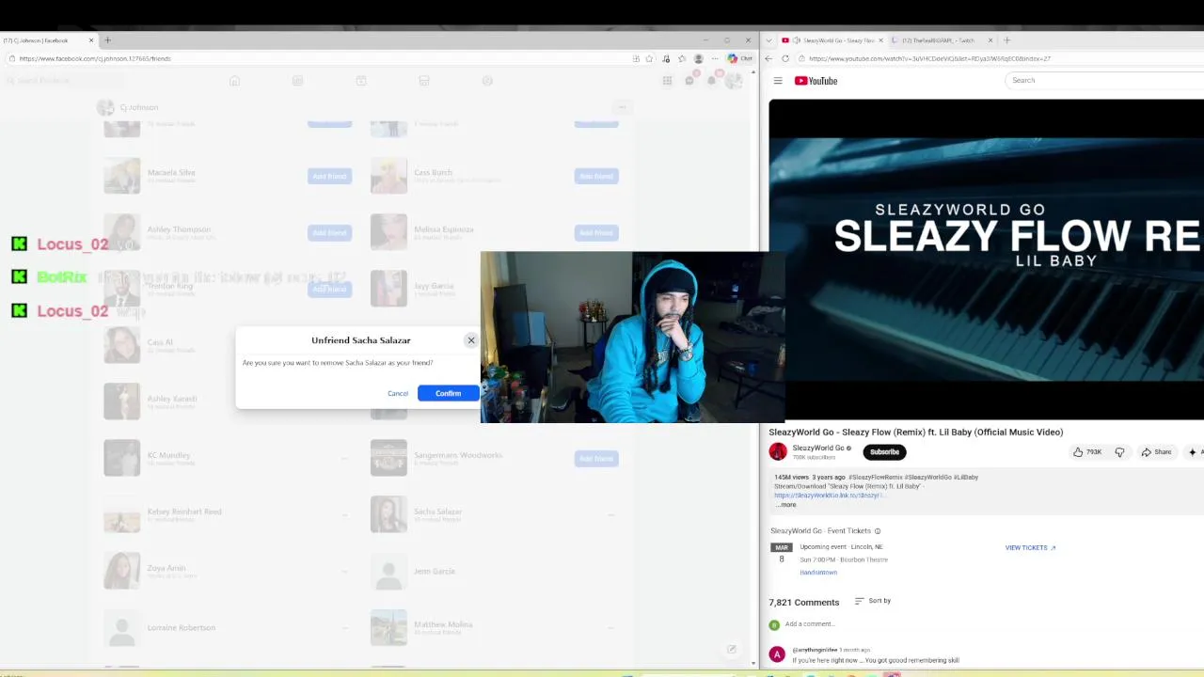Viewport: 1204px width, 677px height.
Task: Click YouTube video player to pause
Action: tap(986, 259)
